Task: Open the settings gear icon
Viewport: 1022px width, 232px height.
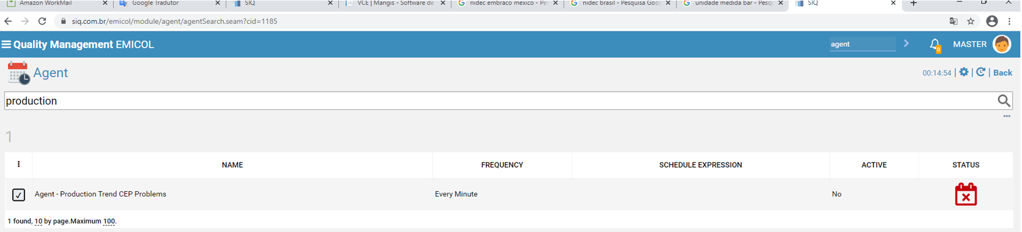Action: 964,72
